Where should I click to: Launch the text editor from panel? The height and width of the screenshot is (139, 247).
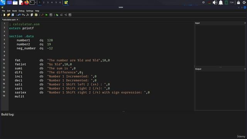click(21, 2)
